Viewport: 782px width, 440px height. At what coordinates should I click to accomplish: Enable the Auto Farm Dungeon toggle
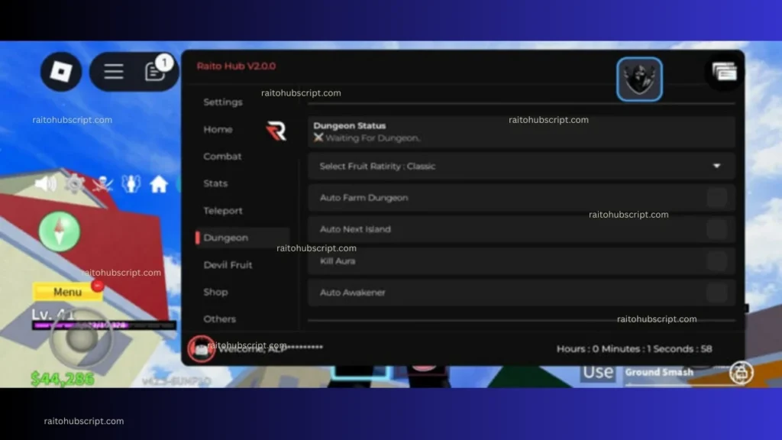tap(716, 198)
